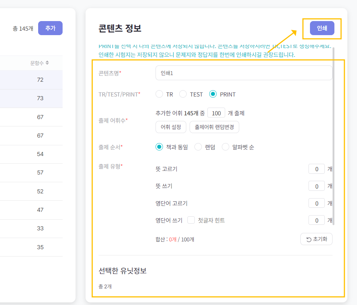Click the vocabulary count field showing 100
Image resolution: width=357 pixels, height=305 pixels.
[216, 112]
